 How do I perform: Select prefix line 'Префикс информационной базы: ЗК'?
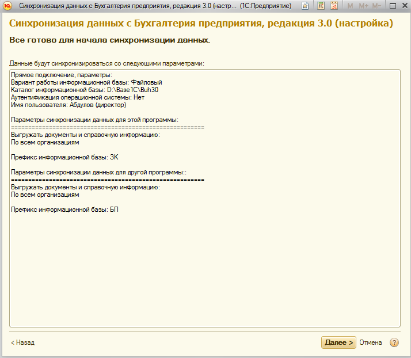point(64,157)
